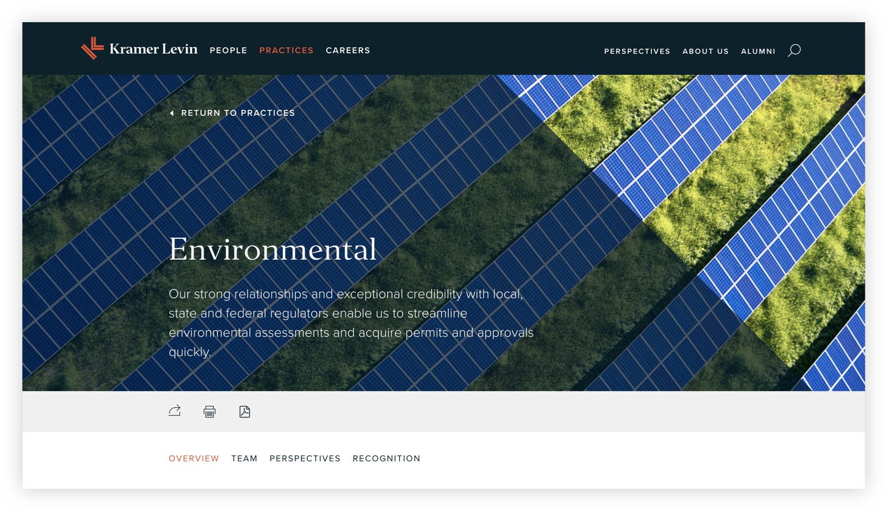
Task: Open the site search magnifier
Action: 794,51
